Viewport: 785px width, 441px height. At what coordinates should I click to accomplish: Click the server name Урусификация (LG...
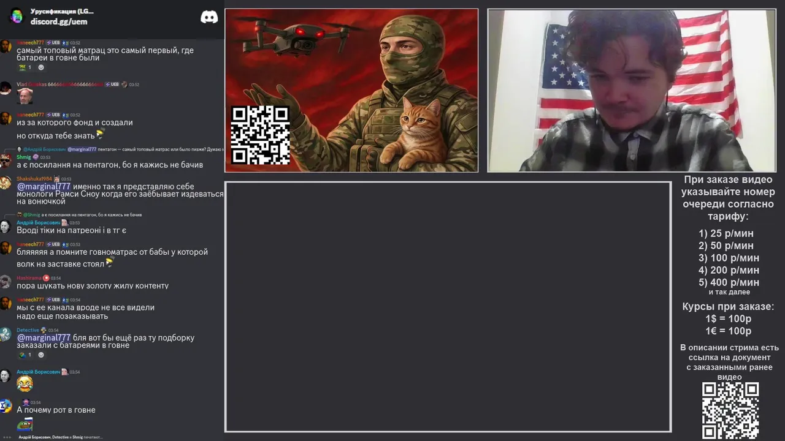point(62,11)
